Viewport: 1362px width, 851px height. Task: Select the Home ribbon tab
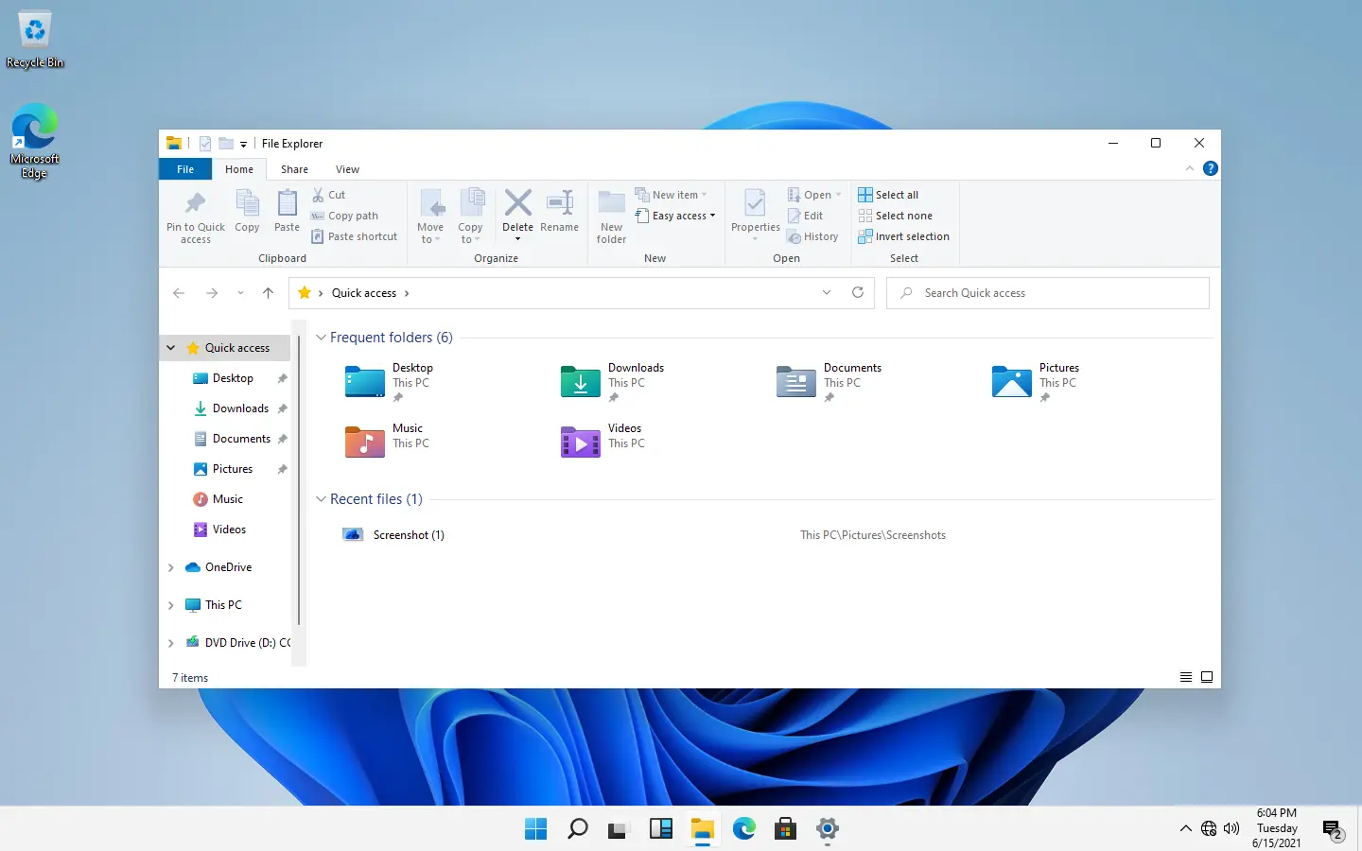[x=239, y=169]
